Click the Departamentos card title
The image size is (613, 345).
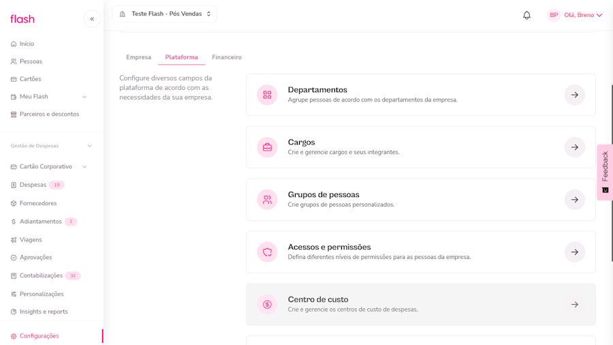[317, 90]
